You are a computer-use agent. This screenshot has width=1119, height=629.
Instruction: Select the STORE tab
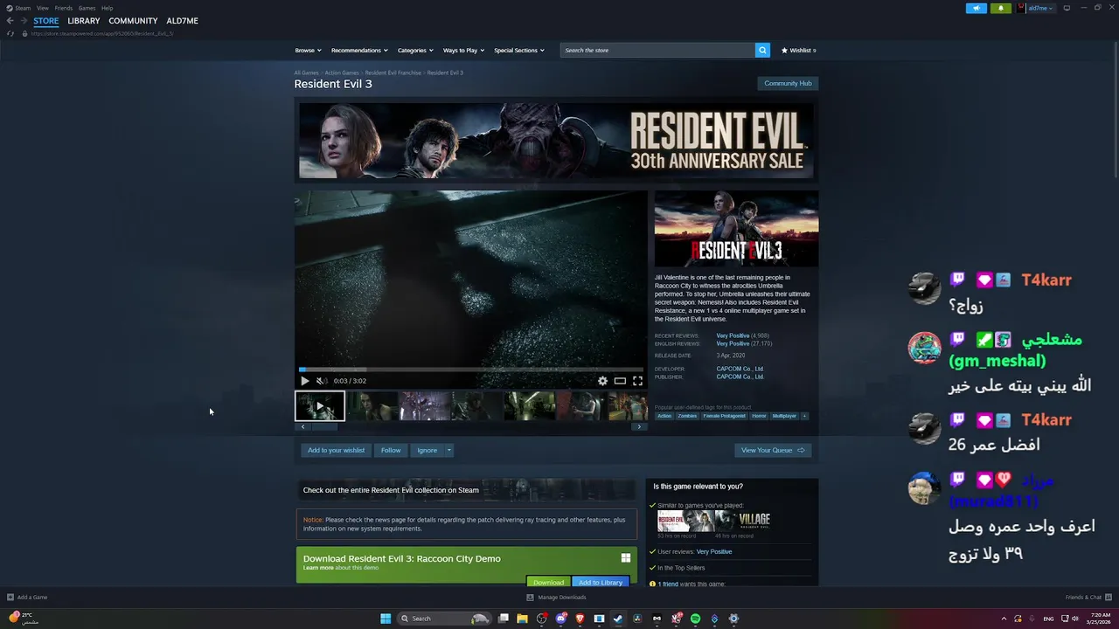(46, 21)
